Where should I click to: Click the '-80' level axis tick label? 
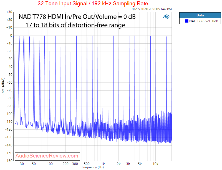pyautogui.click(x=10, y=98)
